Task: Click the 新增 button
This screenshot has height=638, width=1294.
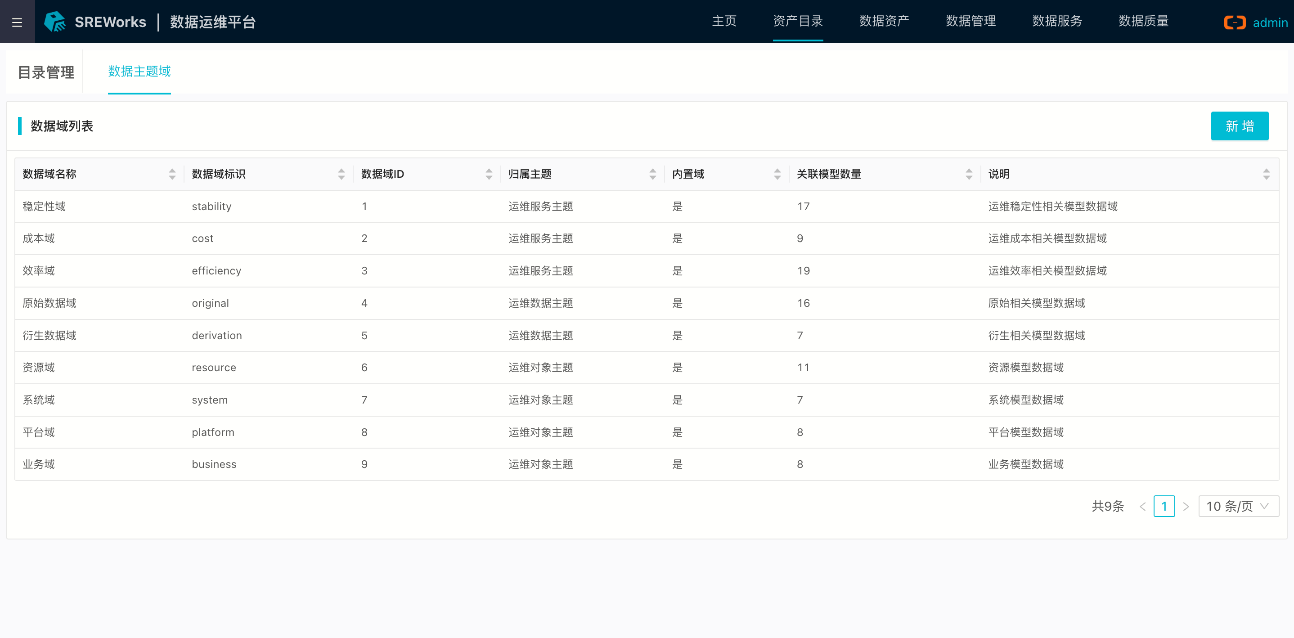Action: point(1239,126)
